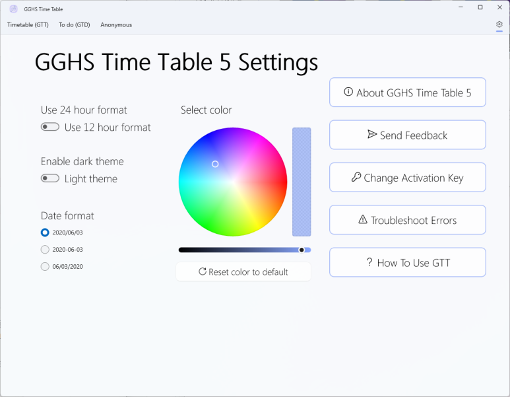
Task: Click the Date format label
Action: [x=67, y=215]
